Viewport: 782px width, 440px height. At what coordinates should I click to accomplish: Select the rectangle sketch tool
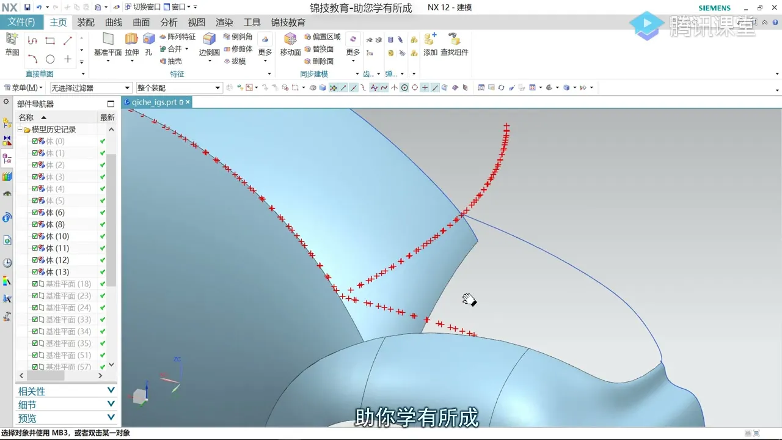click(50, 41)
